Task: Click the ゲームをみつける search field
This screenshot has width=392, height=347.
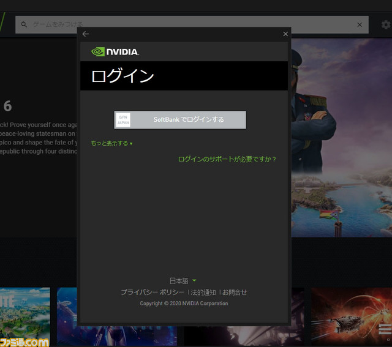Action: 184,24
